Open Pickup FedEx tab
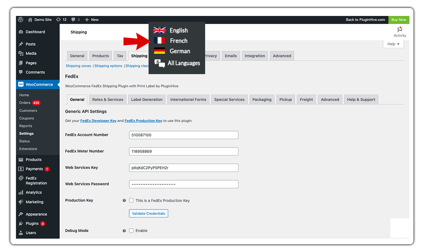423x251 pixels. [286, 100]
